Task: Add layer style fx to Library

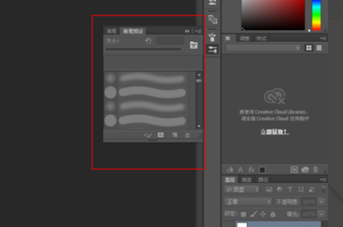Action: (x=251, y=170)
